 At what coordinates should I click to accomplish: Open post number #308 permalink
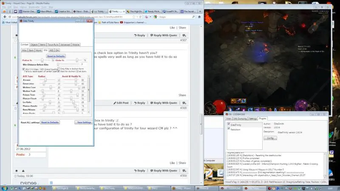[183, 108]
